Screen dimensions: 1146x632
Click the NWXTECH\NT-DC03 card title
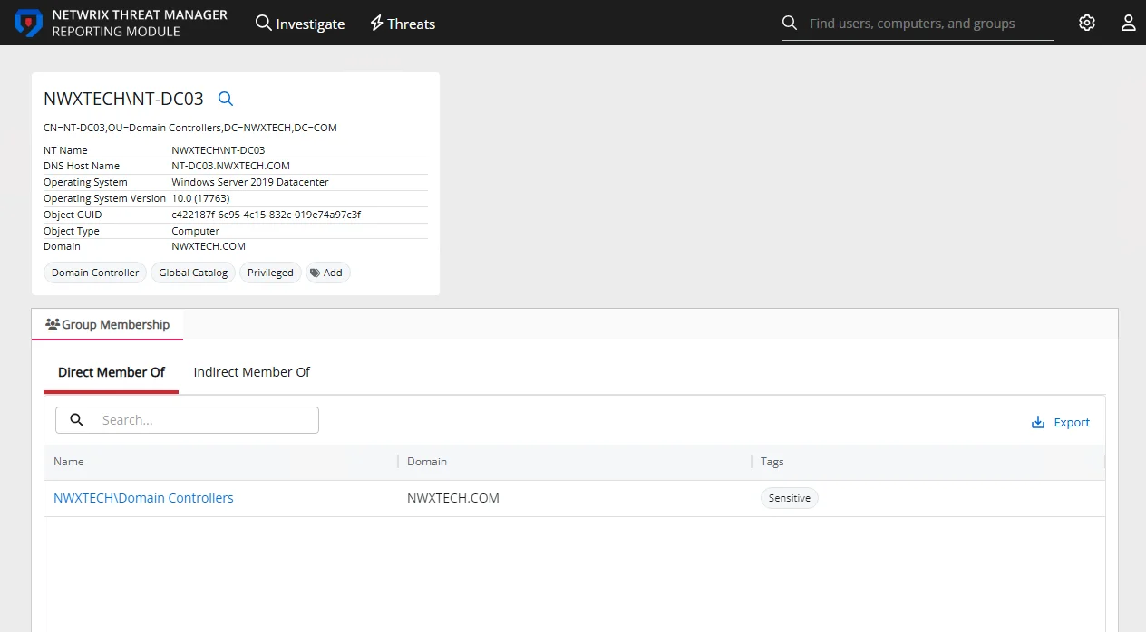[x=123, y=99]
